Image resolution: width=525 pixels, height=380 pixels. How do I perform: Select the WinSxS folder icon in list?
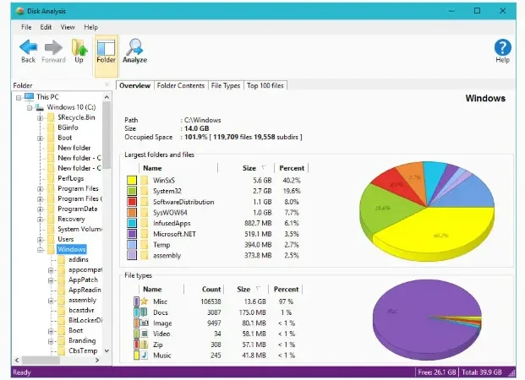[x=145, y=181]
